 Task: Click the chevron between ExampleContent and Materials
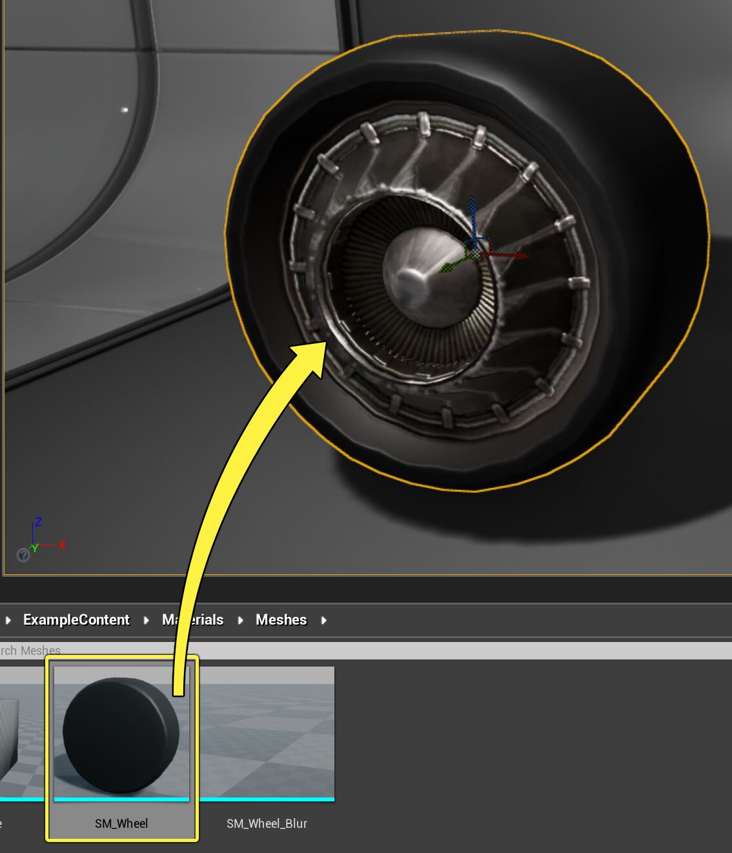(x=146, y=620)
